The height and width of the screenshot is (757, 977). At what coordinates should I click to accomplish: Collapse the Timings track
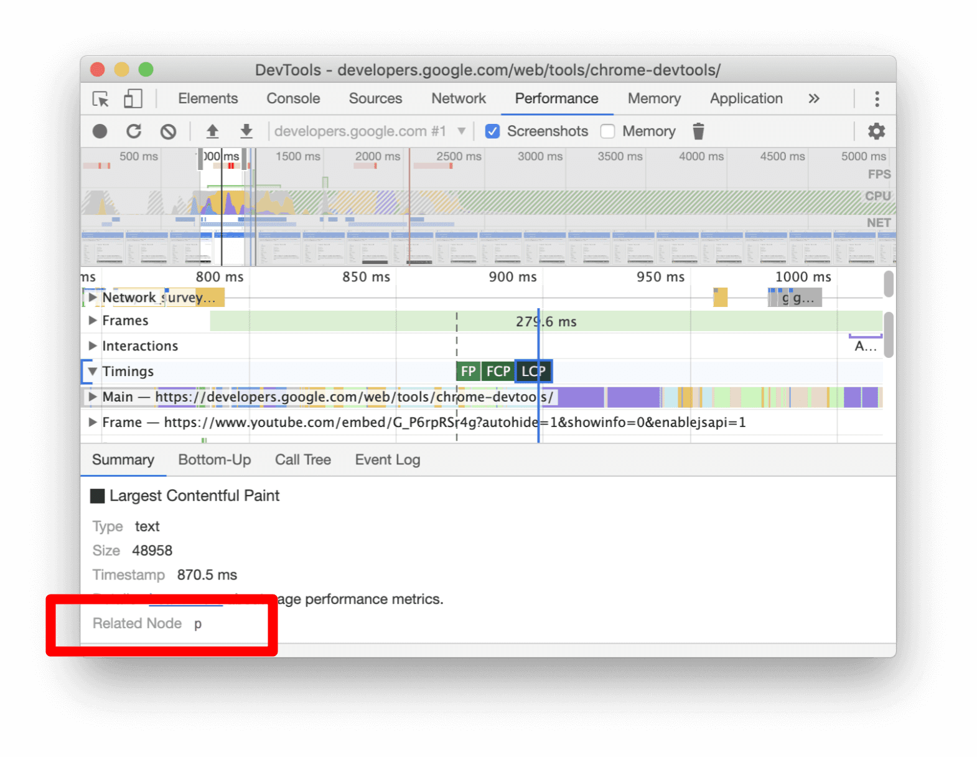[x=93, y=372]
